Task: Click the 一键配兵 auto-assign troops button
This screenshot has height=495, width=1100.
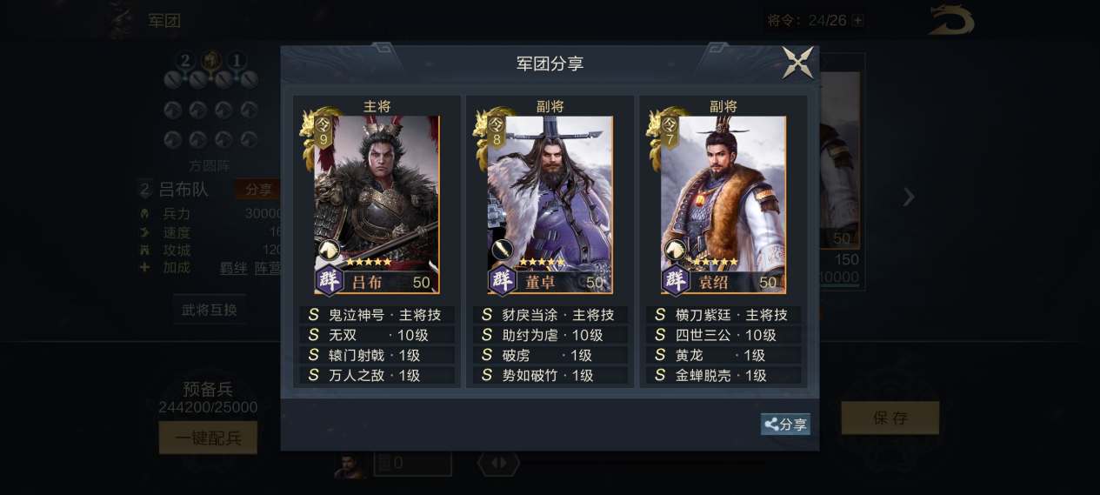Action: tap(208, 438)
